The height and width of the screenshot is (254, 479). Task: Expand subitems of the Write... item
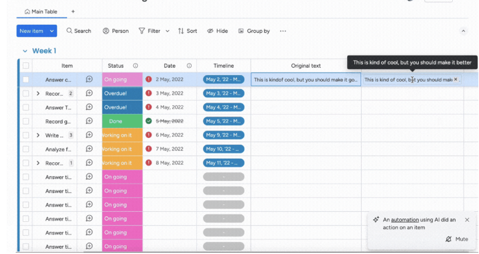pos(38,135)
